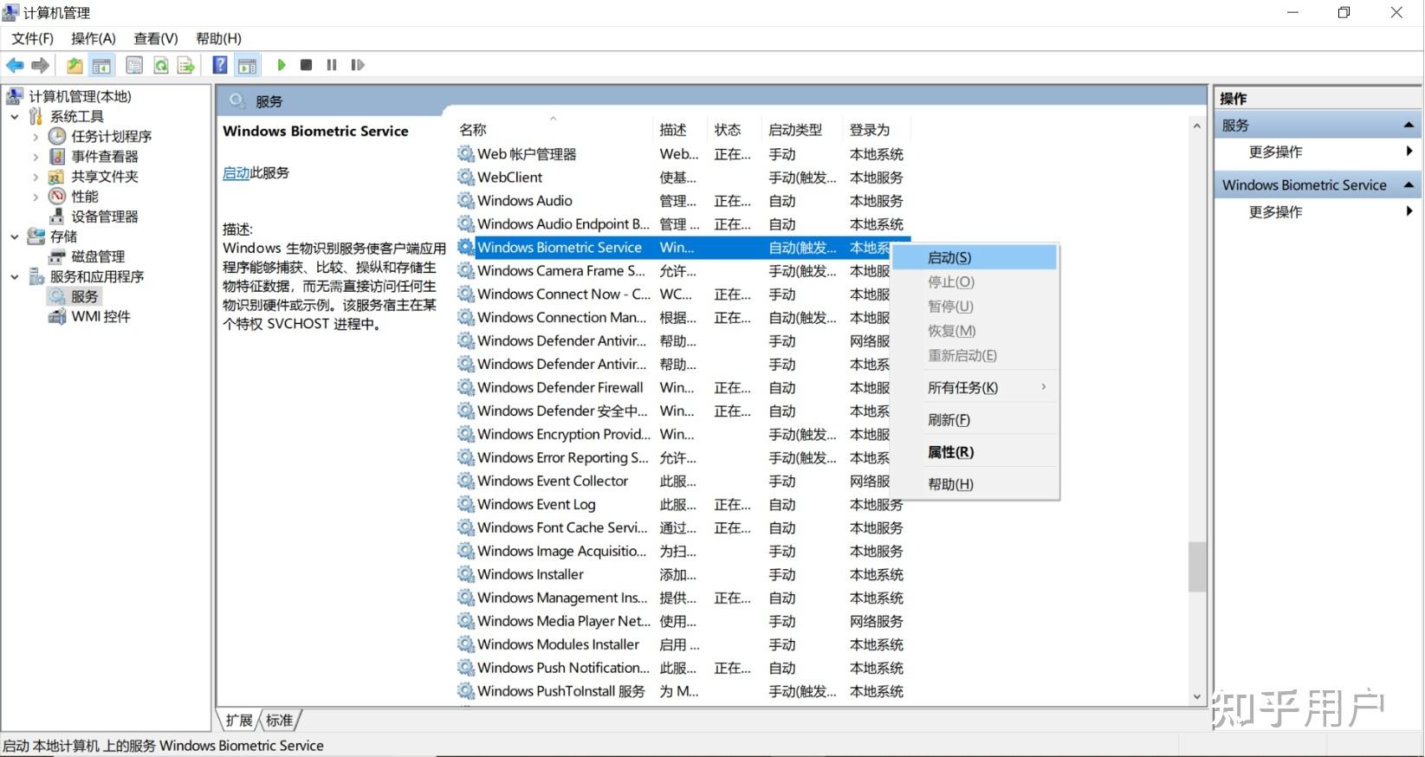Click the Forward arrow toolbar icon
The width and height of the screenshot is (1425, 757).
(x=40, y=65)
